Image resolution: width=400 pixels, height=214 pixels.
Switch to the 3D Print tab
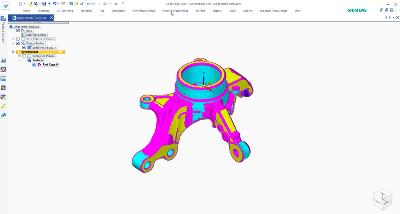pos(200,11)
